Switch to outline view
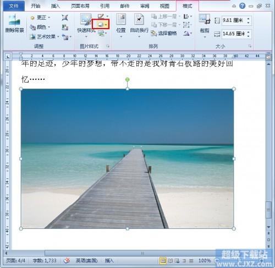This screenshot has height=268, width=275. click(184, 261)
